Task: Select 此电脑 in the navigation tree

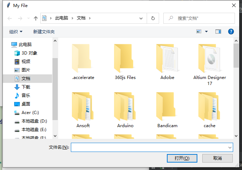Action: click(25, 45)
